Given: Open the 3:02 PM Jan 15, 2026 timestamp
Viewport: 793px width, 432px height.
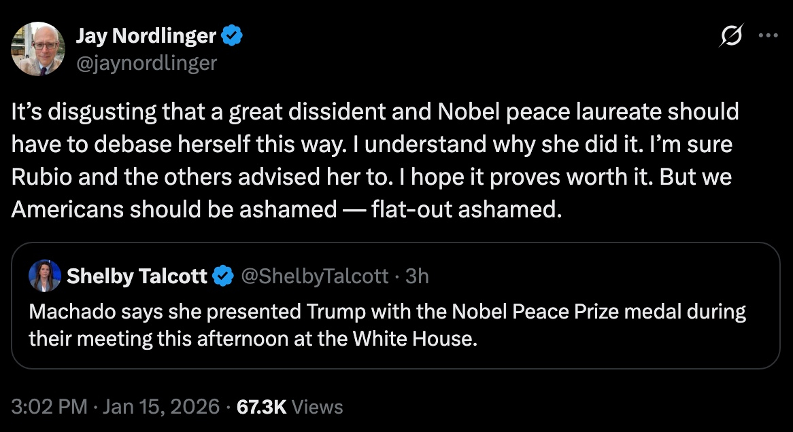Looking at the screenshot, I should (x=116, y=407).
